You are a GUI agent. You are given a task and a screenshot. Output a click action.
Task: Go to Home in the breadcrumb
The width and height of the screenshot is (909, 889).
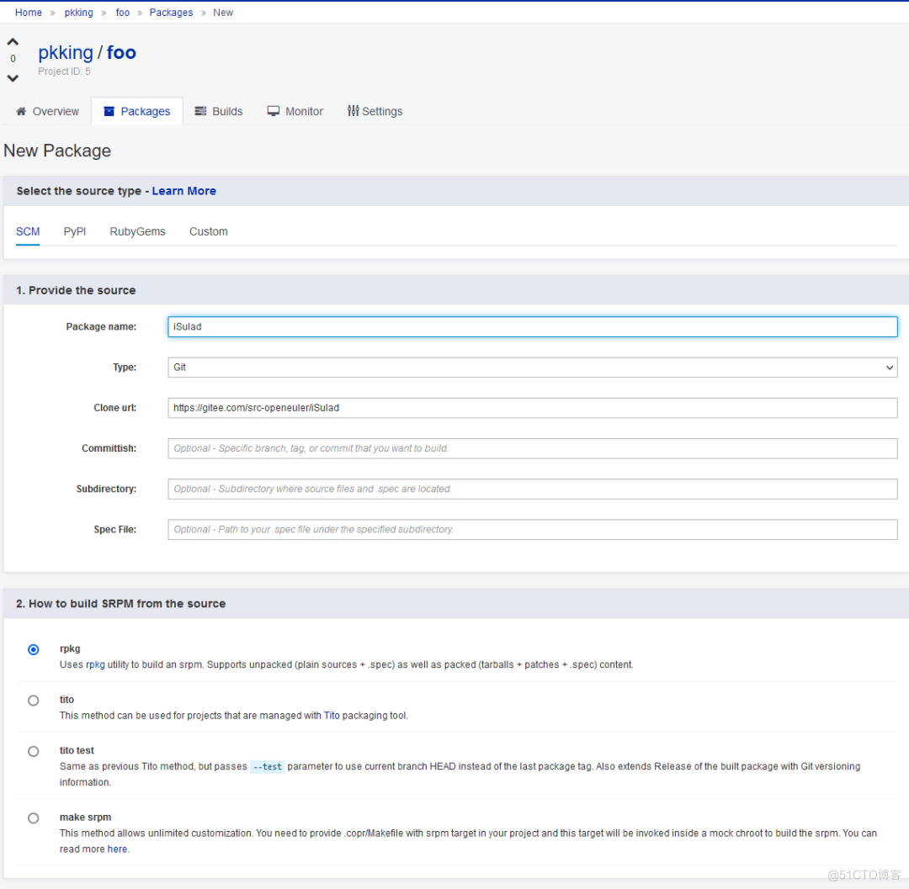pos(29,13)
